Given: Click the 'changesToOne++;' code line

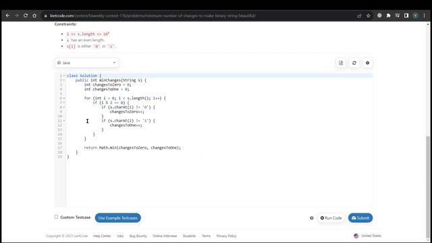Looking at the screenshot, I should [x=126, y=125].
